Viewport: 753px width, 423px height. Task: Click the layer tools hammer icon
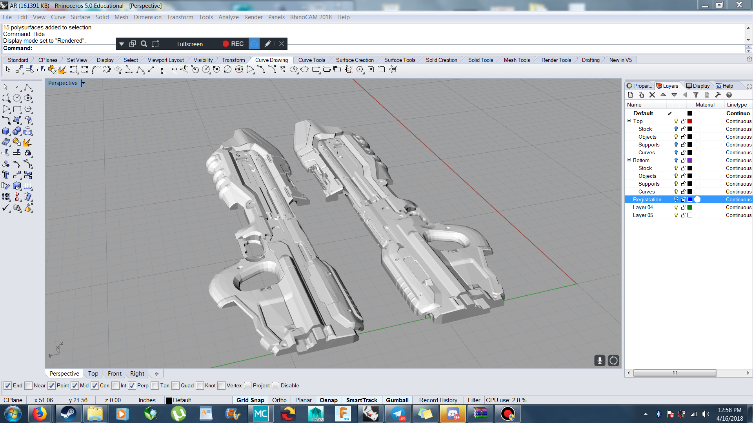pyautogui.click(x=718, y=95)
